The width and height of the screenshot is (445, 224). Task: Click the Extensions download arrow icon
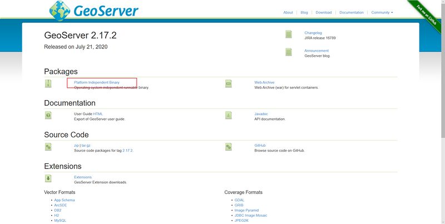[48, 178]
